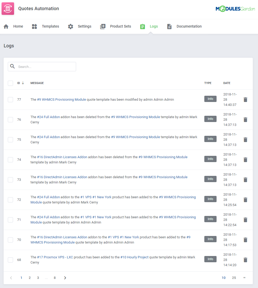Image resolution: width=258 pixels, height=288 pixels.
Task: Toggle the select-all checkbox in header
Action: pos(10,83)
